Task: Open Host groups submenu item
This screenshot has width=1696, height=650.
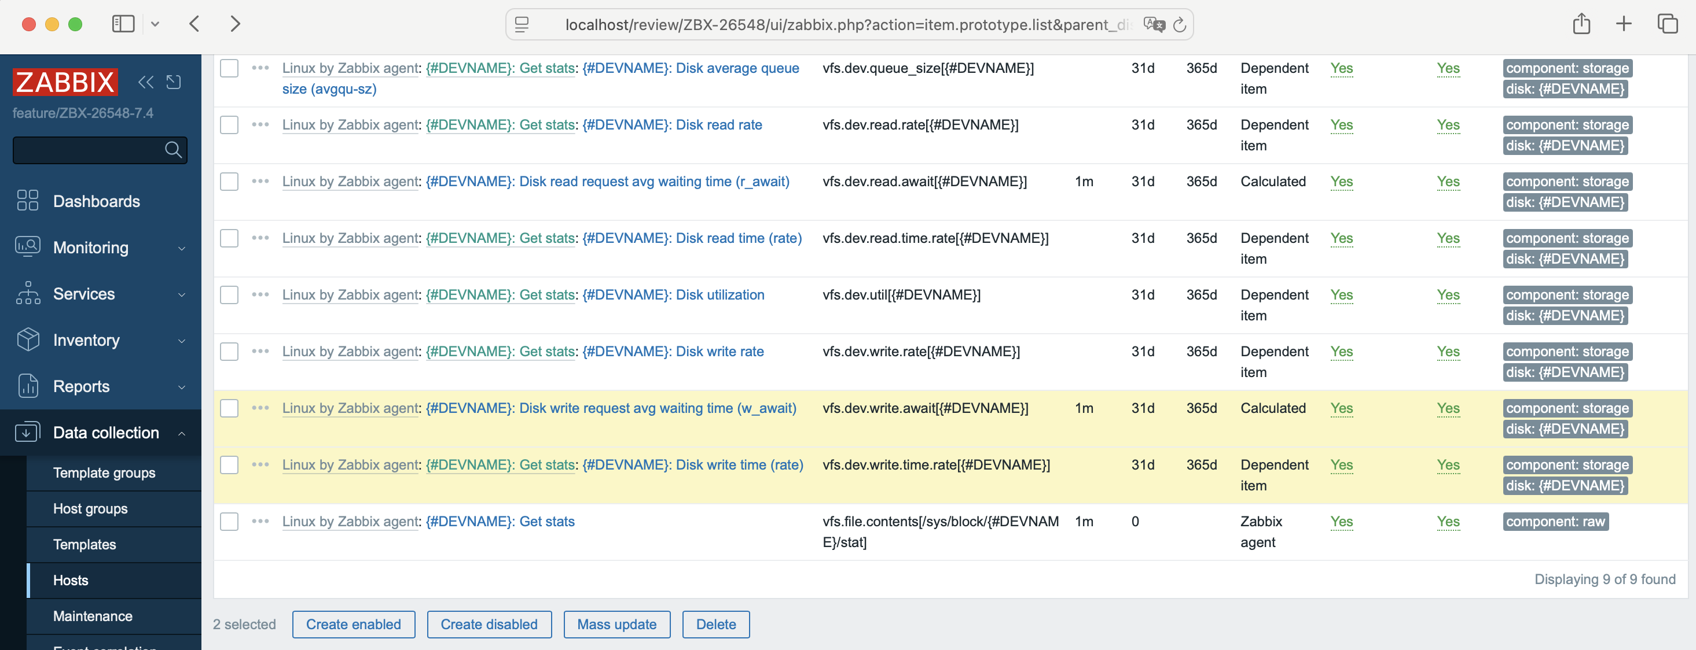Action: click(x=90, y=508)
